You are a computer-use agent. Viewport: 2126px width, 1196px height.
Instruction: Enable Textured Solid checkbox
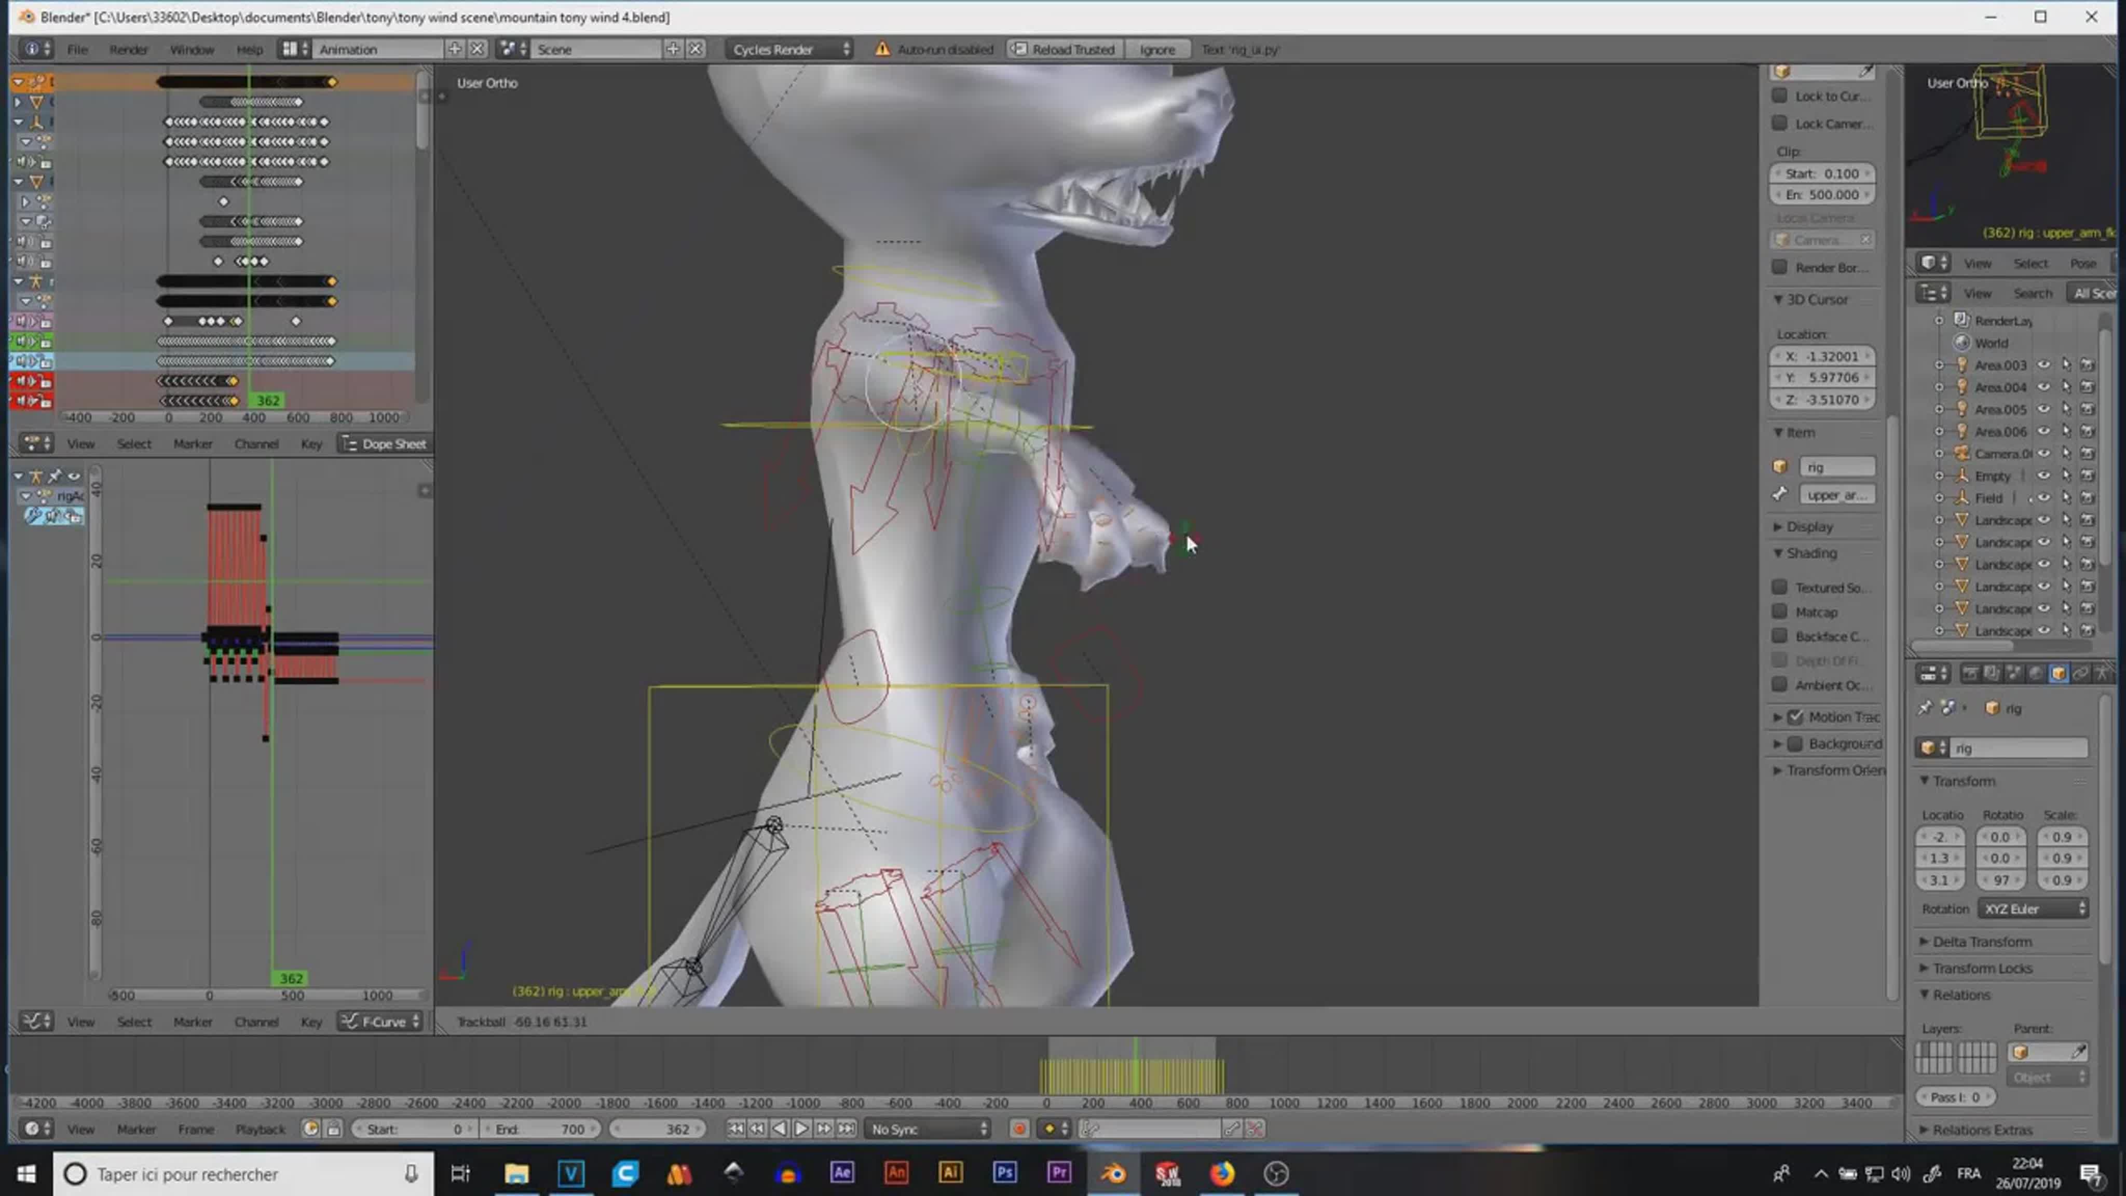[x=1780, y=588]
